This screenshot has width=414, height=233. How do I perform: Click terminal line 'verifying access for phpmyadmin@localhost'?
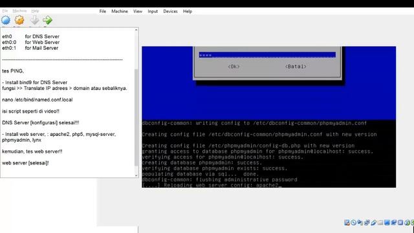(223, 157)
